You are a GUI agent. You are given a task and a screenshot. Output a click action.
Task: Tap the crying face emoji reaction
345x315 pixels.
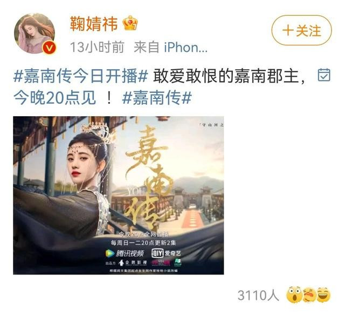(309, 294)
